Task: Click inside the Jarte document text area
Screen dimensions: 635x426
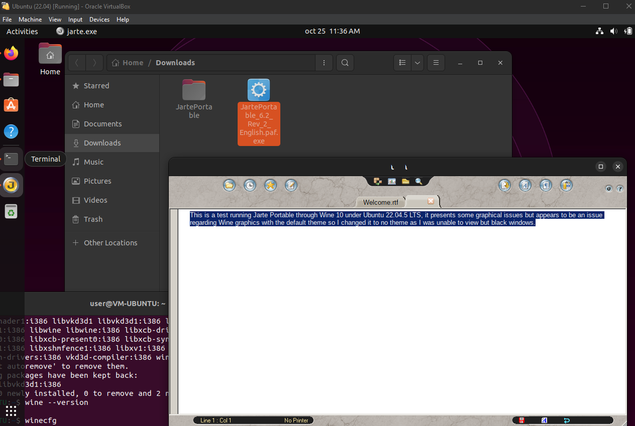Action: pos(401,312)
